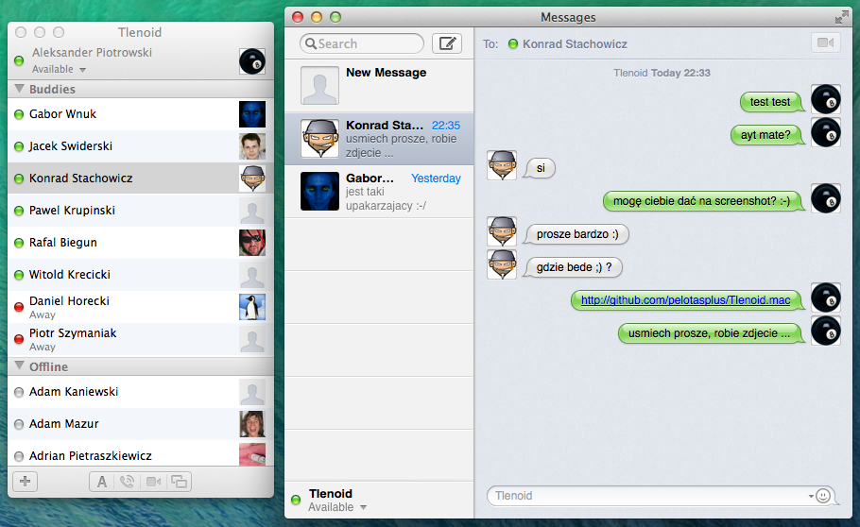Viewport: 860px width, 527px height.
Task: Click the gray offline dot beside Adam Kaniewski
Action: (x=19, y=392)
